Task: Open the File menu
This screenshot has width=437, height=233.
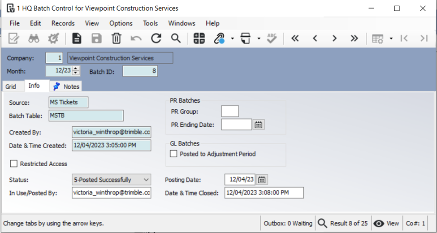Action: pos(14,23)
